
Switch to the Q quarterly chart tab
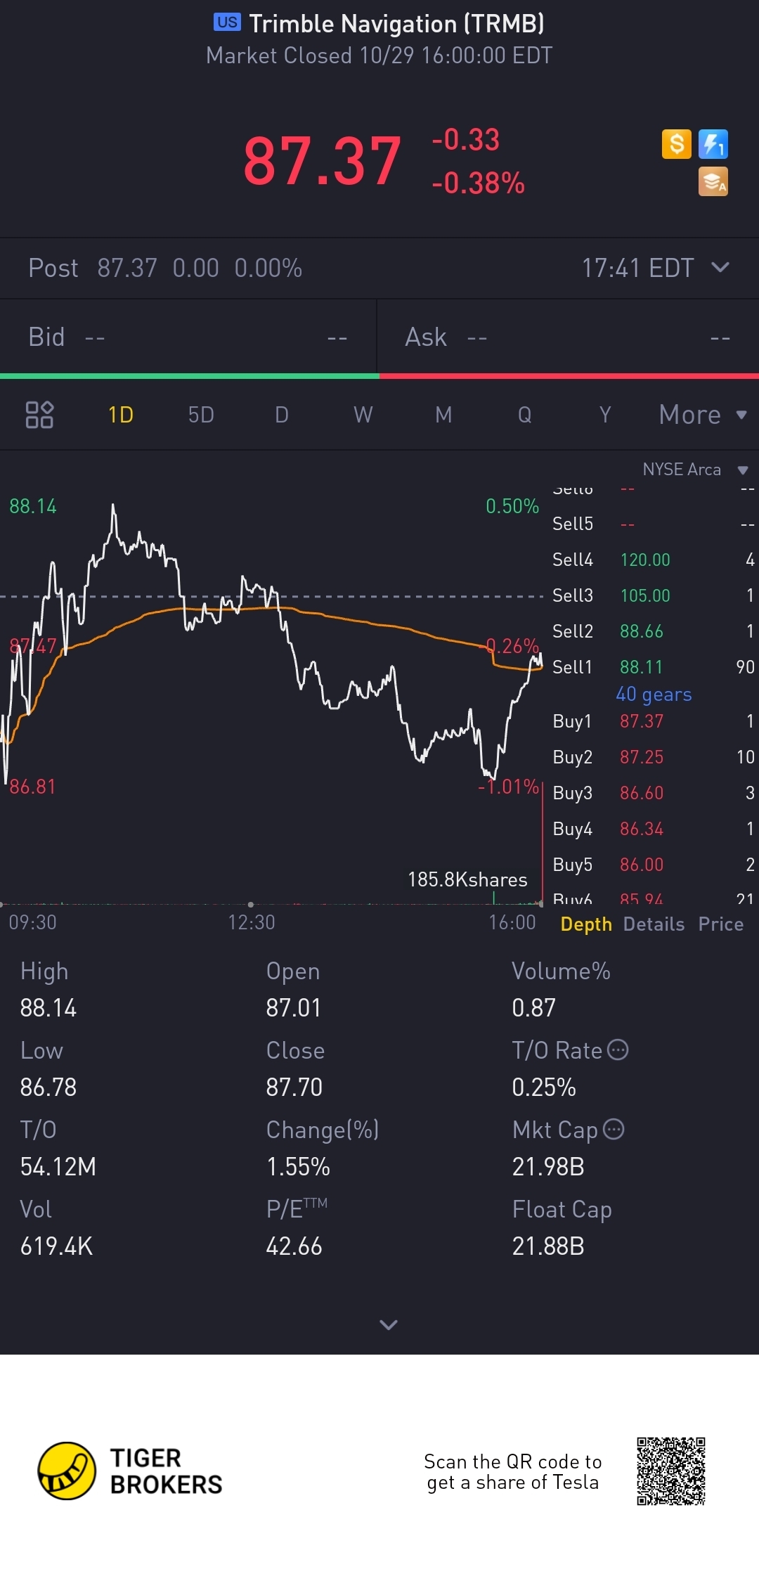[x=524, y=415]
